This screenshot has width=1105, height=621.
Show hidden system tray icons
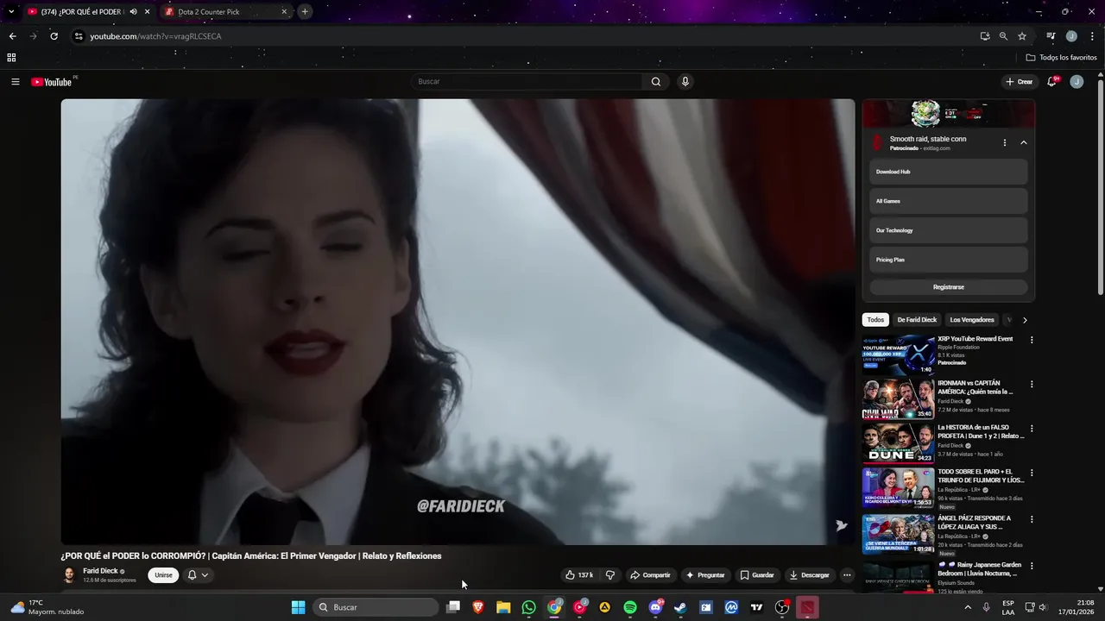(x=967, y=607)
